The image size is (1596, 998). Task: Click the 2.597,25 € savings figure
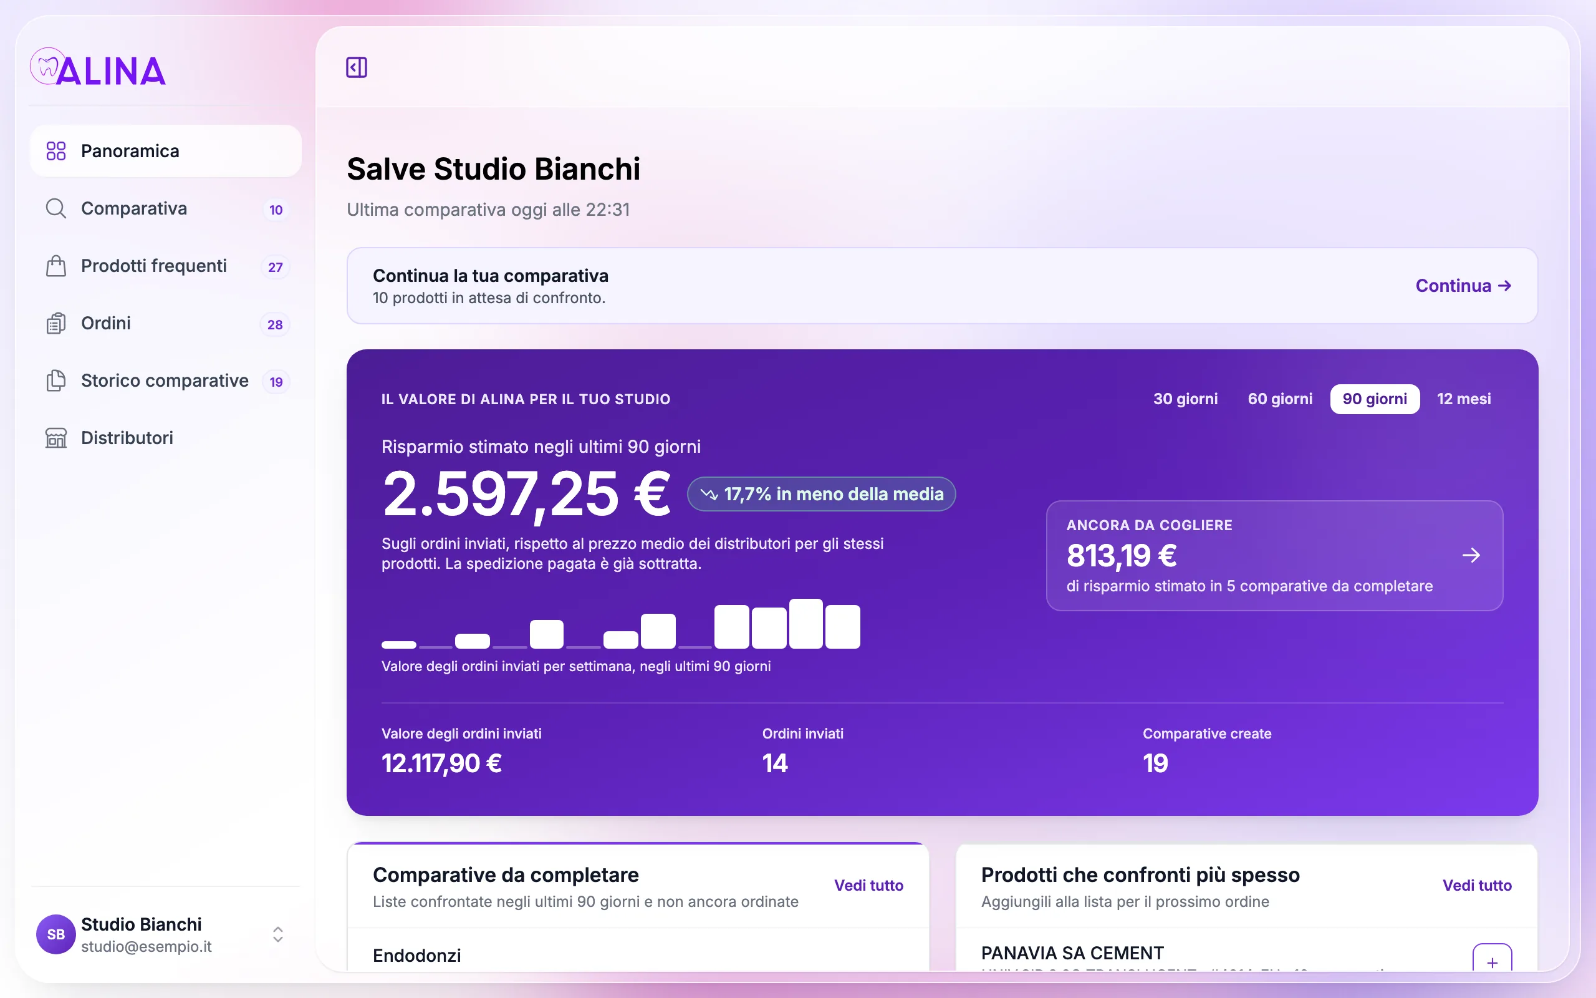coord(526,495)
